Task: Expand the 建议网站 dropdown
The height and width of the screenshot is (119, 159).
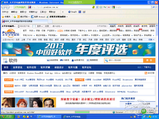Action: 29,17
